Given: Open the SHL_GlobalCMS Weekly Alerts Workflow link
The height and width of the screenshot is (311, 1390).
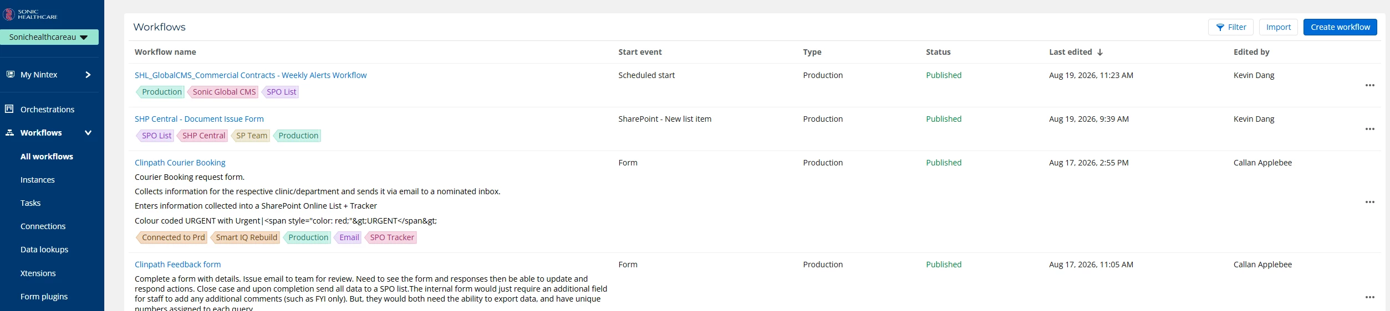Looking at the screenshot, I should pos(251,75).
